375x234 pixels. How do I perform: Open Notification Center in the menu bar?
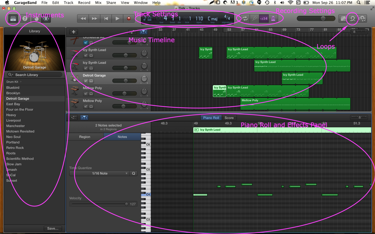(367, 3)
